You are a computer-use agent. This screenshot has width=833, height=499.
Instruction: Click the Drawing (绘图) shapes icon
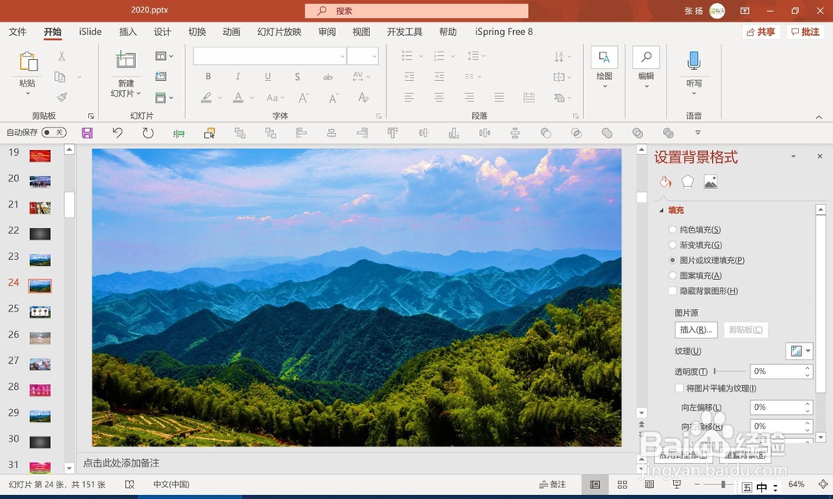tap(604, 57)
